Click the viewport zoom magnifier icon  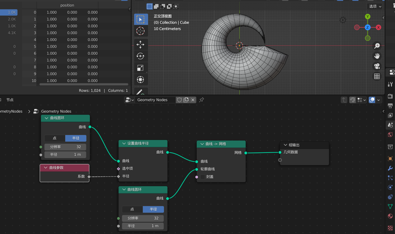click(x=377, y=46)
